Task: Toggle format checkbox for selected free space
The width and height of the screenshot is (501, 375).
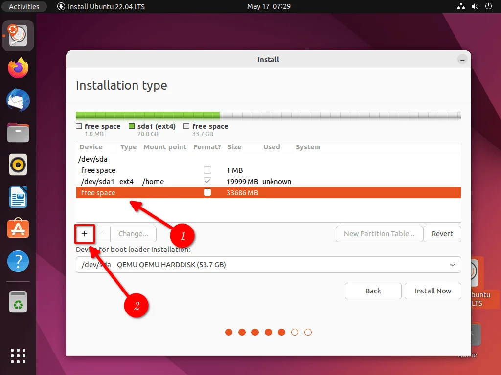Action: tap(207, 193)
